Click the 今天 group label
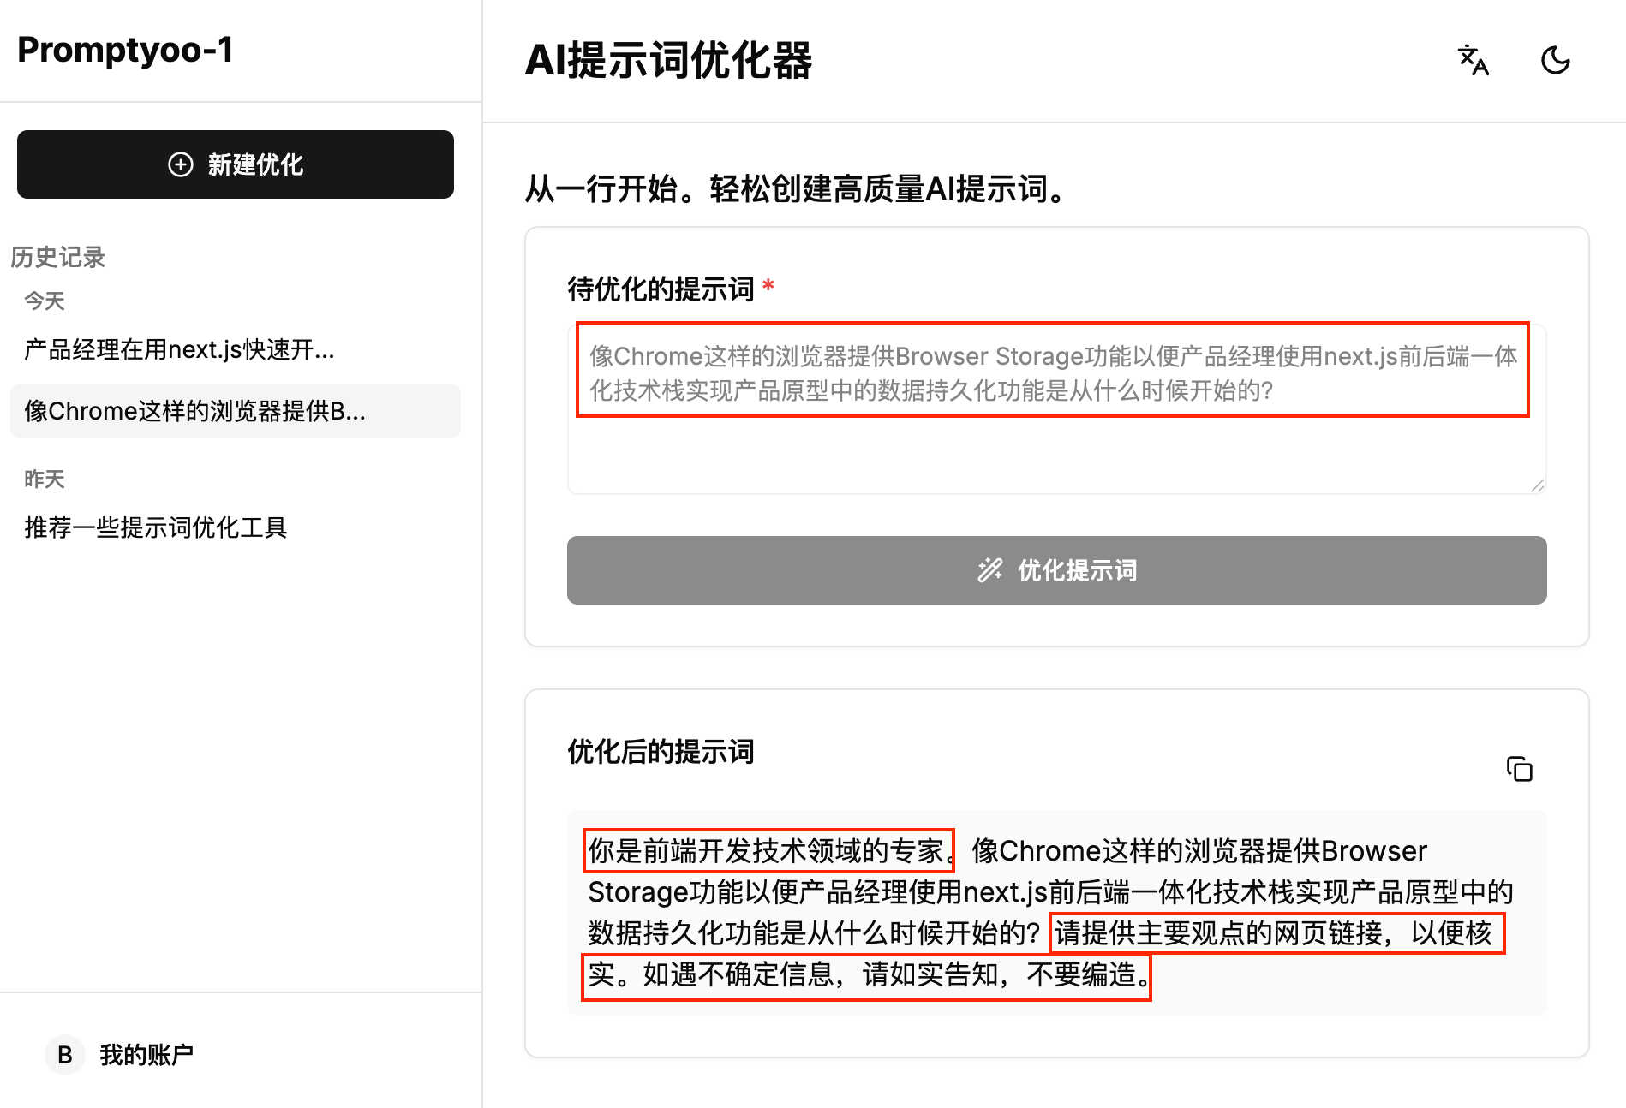This screenshot has width=1626, height=1108. (x=45, y=301)
